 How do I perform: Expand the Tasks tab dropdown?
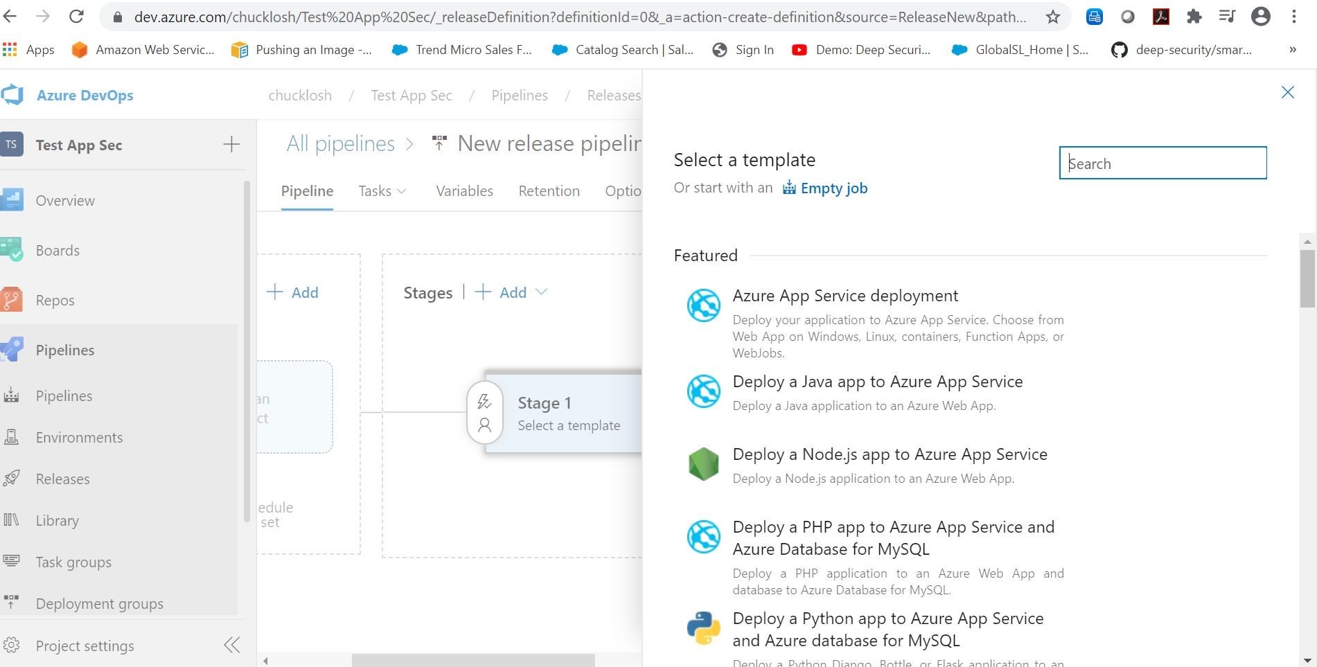click(402, 191)
